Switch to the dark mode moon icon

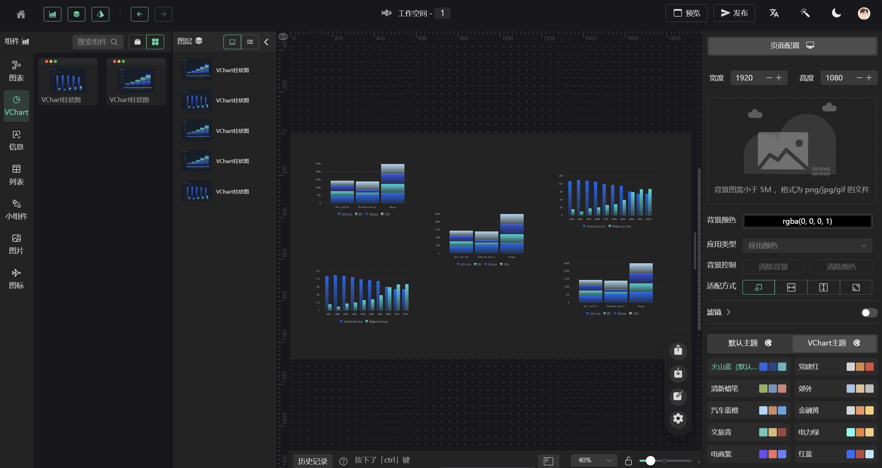pyautogui.click(x=836, y=13)
